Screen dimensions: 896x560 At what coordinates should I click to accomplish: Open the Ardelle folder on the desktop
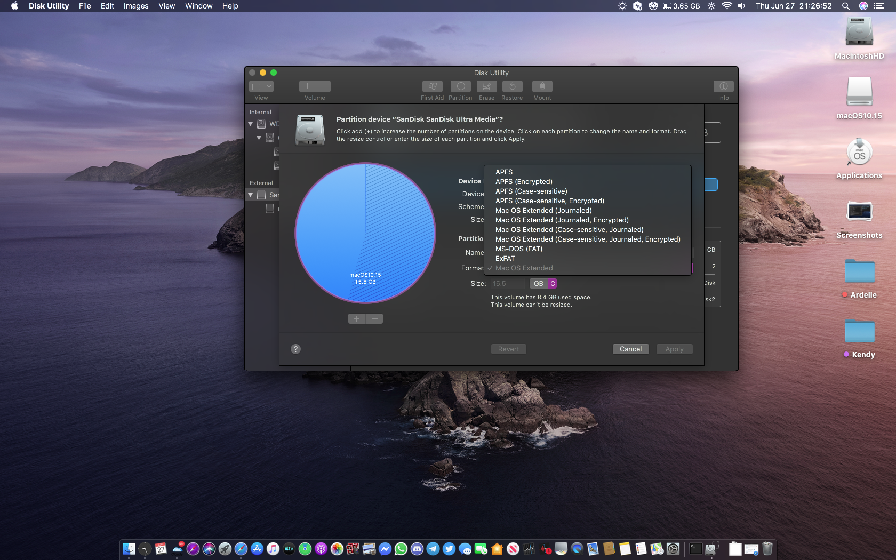[x=859, y=271]
